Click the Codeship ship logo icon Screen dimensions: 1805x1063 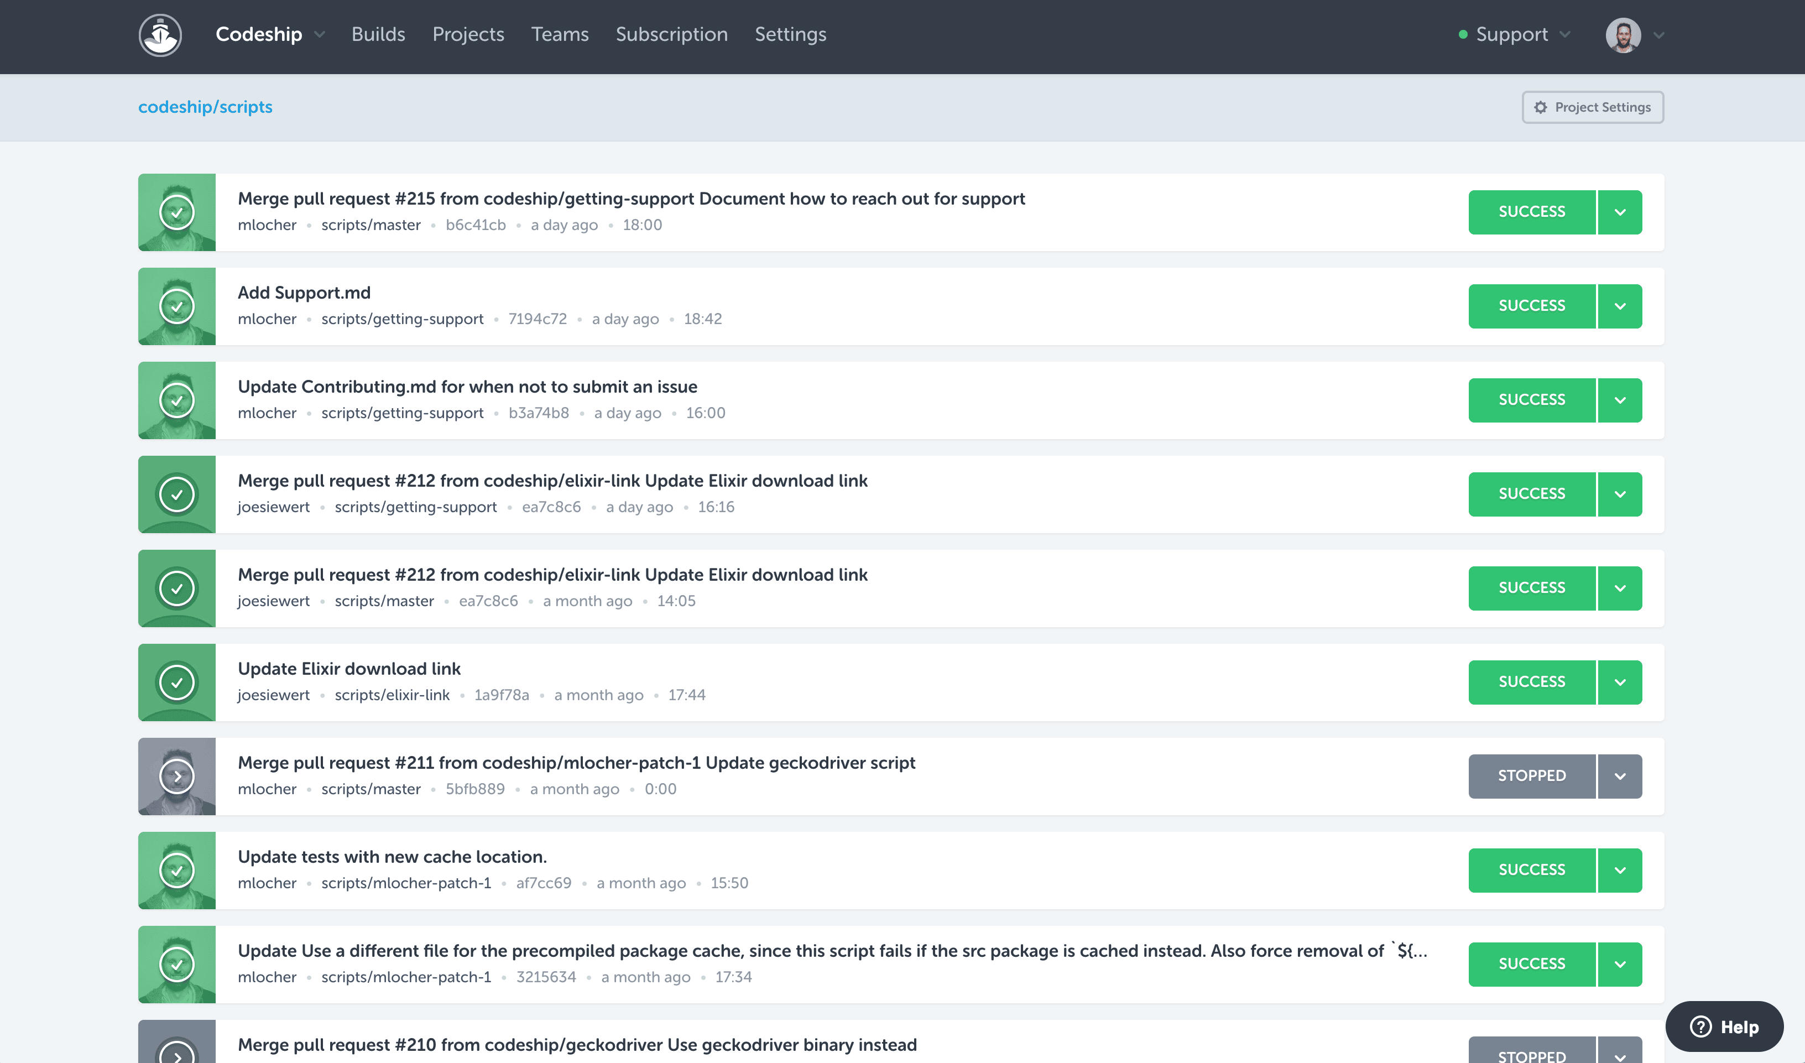[160, 34]
